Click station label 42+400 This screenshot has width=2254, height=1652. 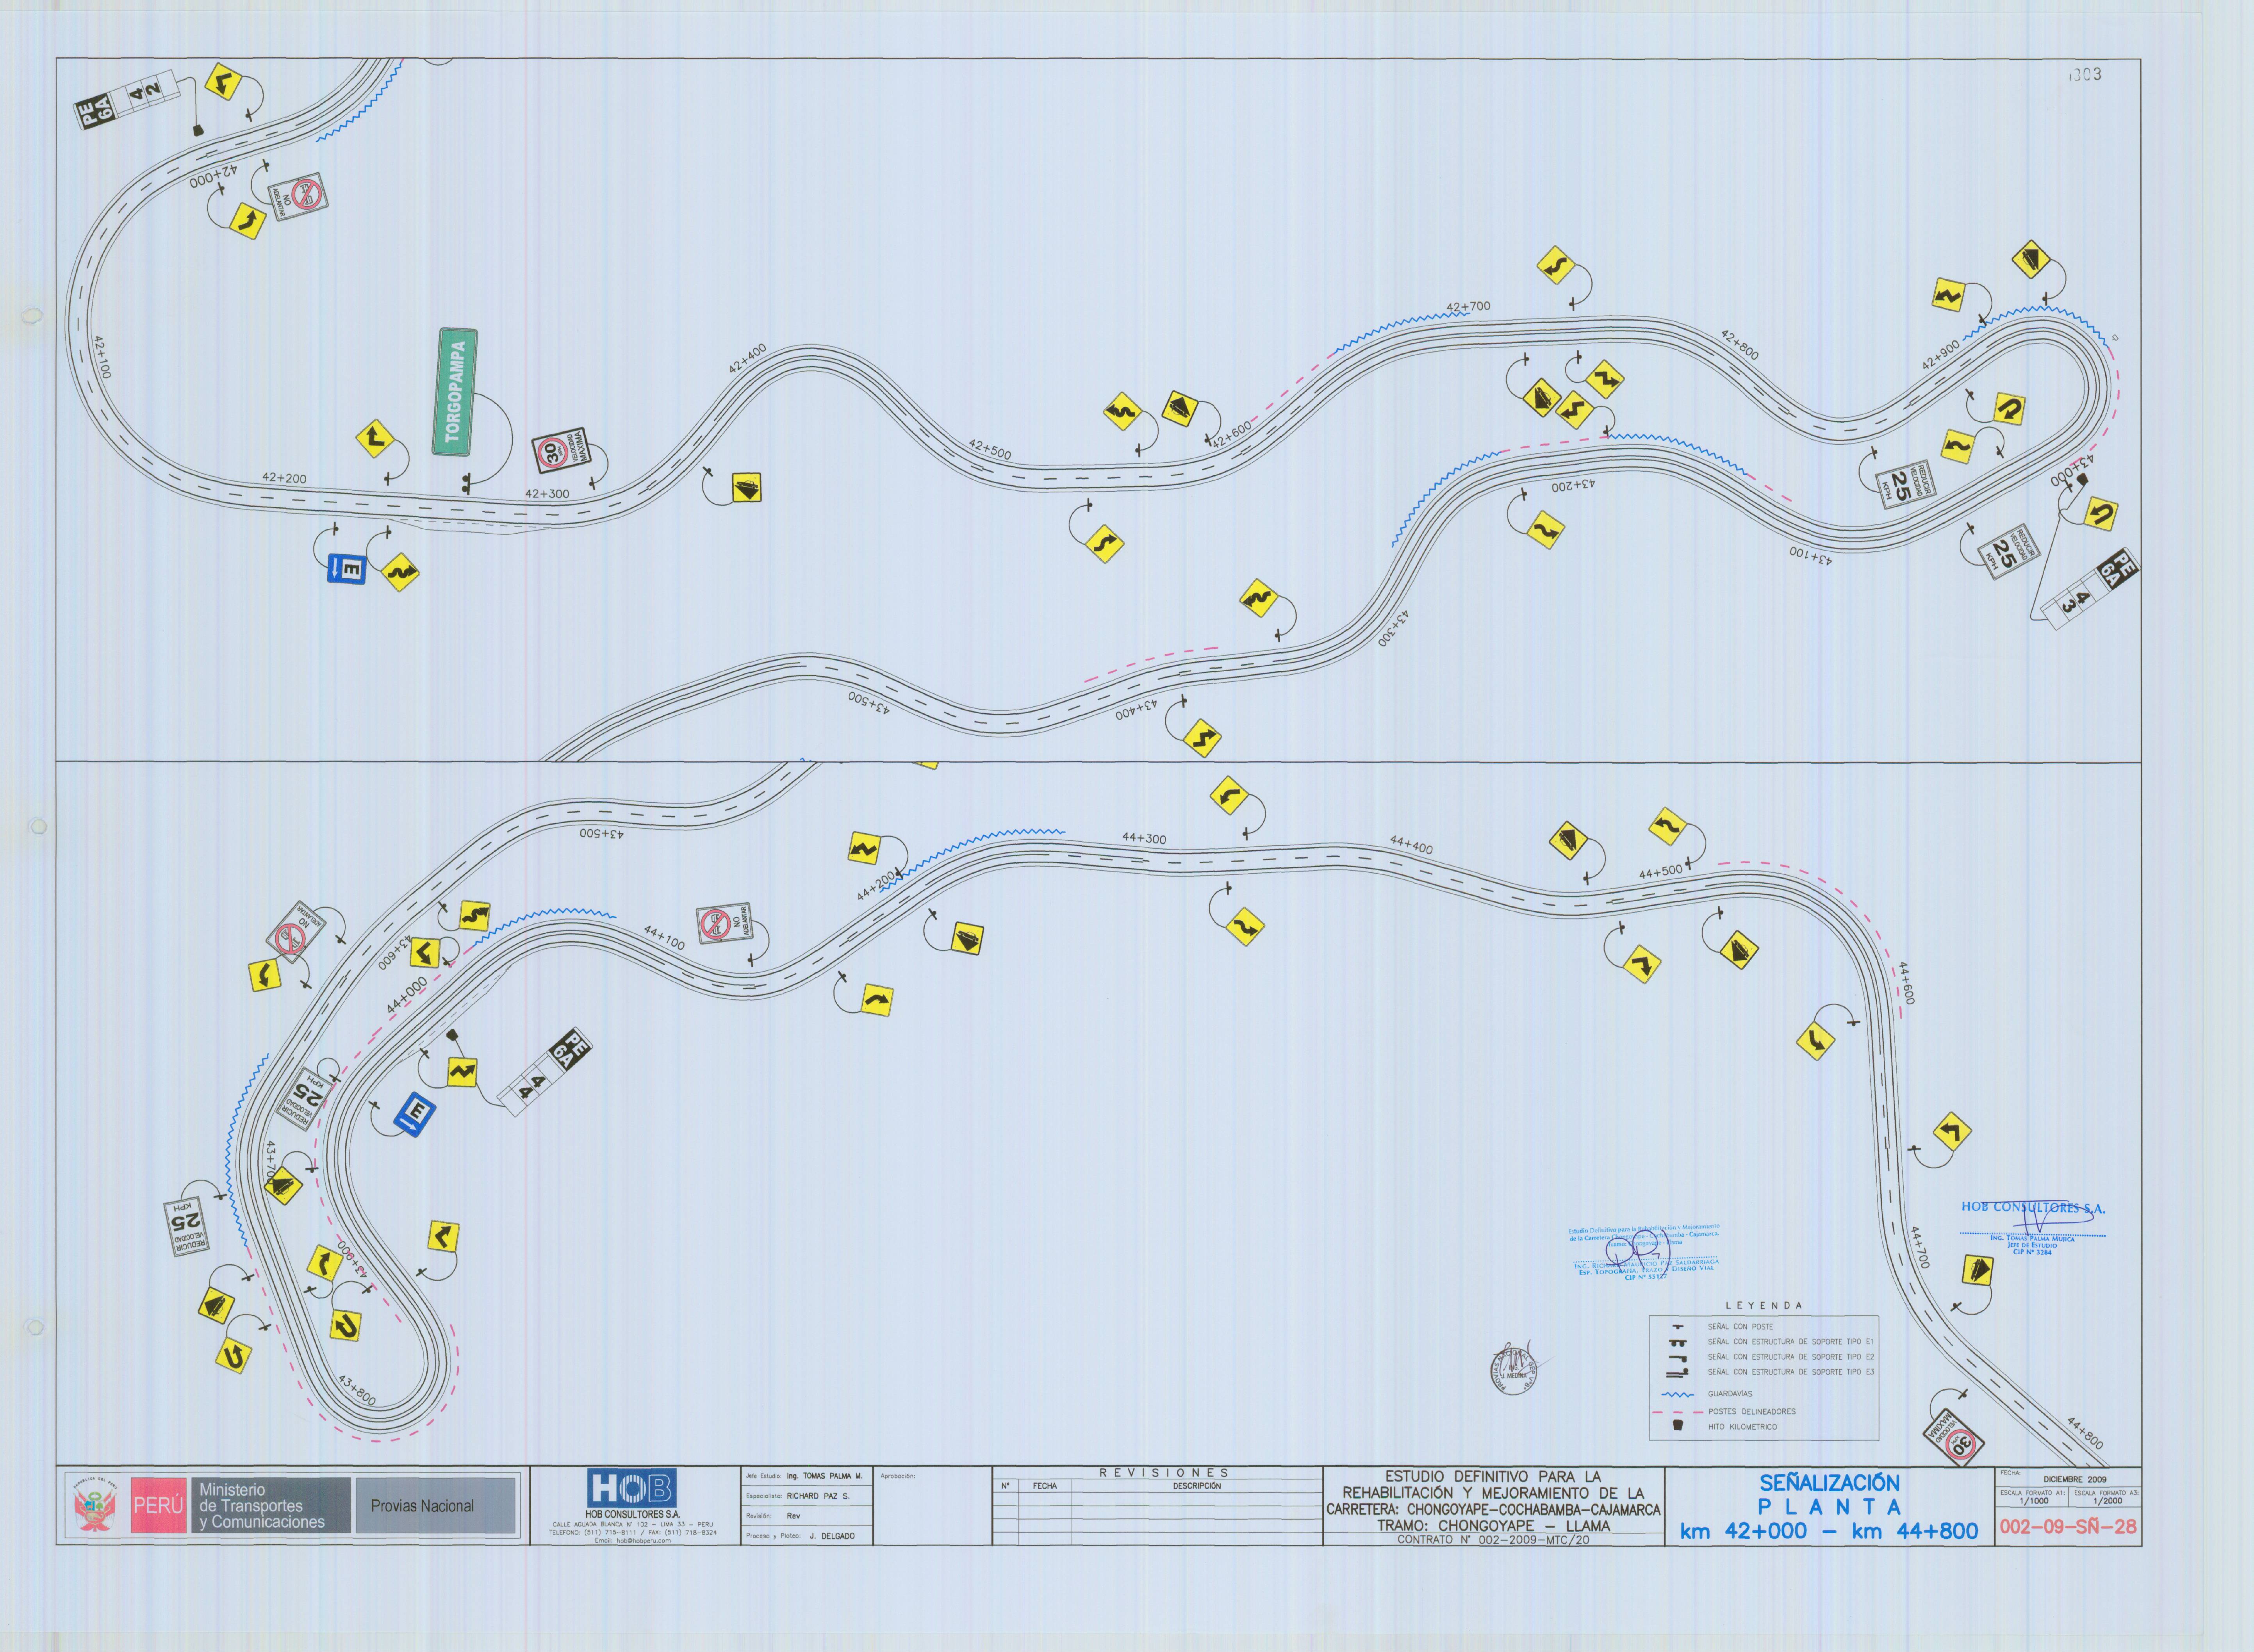pos(747,358)
